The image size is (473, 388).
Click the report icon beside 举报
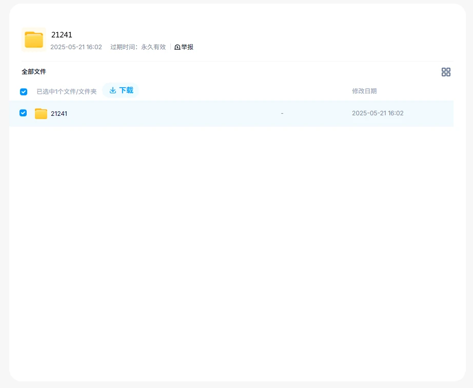(178, 47)
